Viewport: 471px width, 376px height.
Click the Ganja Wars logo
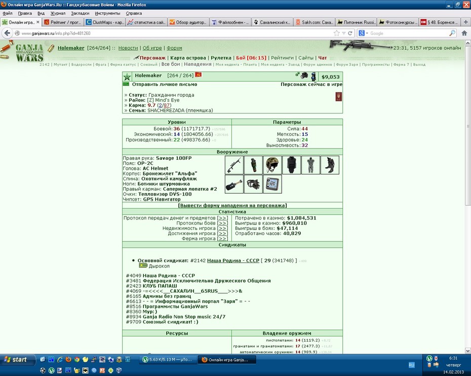pos(29,53)
